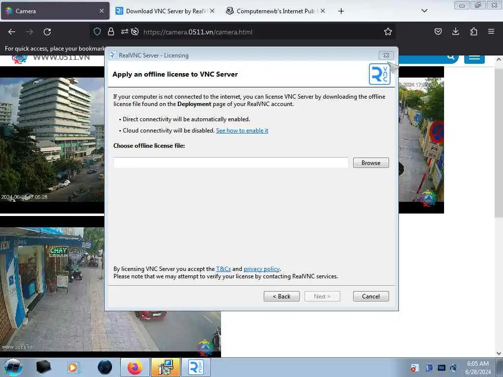Click the offline license file path field
The height and width of the screenshot is (377, 503).
click(231, 162)
